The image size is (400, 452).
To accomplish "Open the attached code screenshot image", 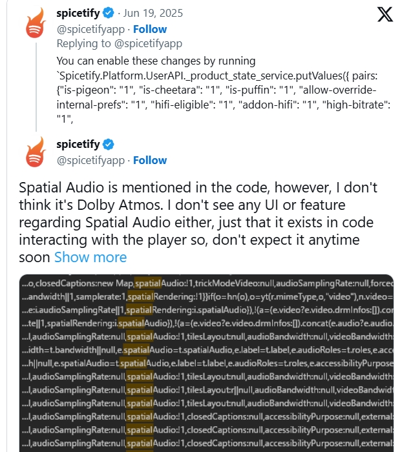I will 207,363.
